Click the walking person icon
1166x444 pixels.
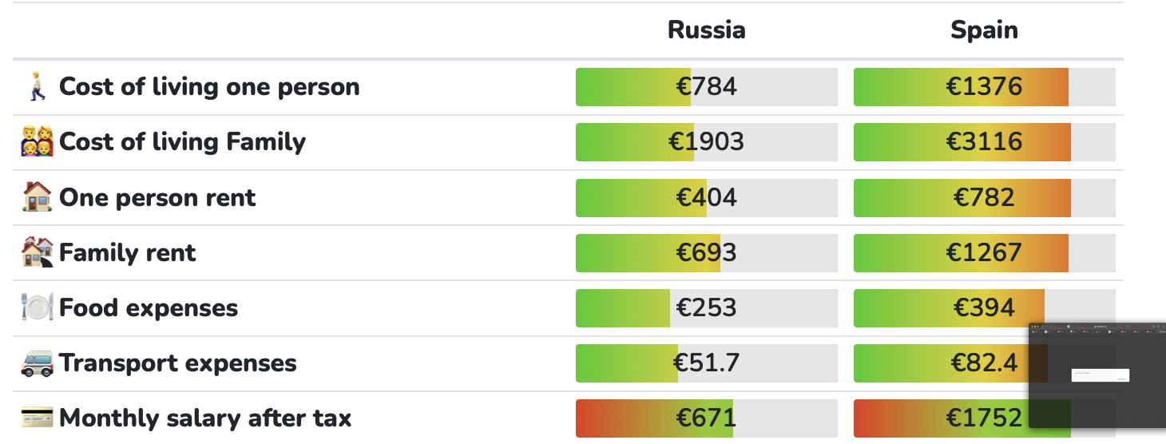(x=37, y=87)
